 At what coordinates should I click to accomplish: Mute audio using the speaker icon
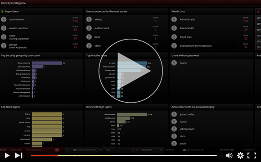(229, 156)
